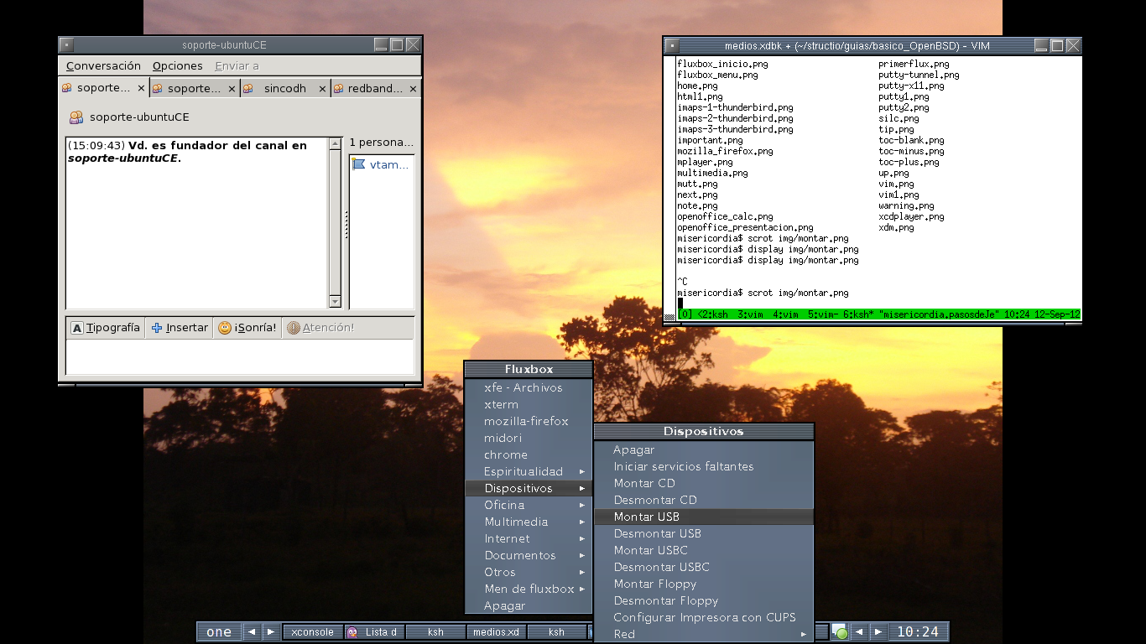Launch mozilla-firefox from the Fluxbox menu
The height and width of the screenshot is (644, 1146).
tap(529, 421)
